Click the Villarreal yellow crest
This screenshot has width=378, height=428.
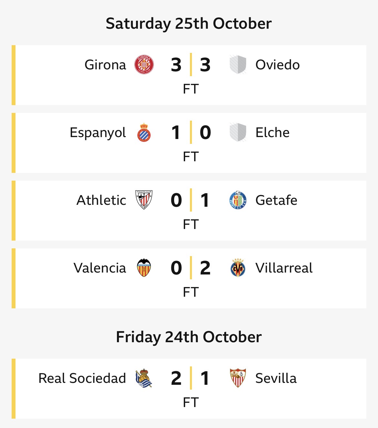[x=238, y=268]
